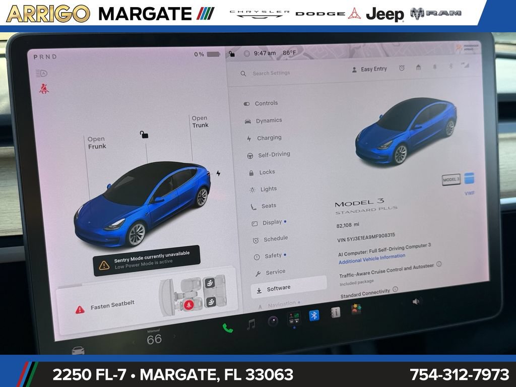Tap the charge port lightning bolt icon

pyautogui.click(x=218, y=173)
